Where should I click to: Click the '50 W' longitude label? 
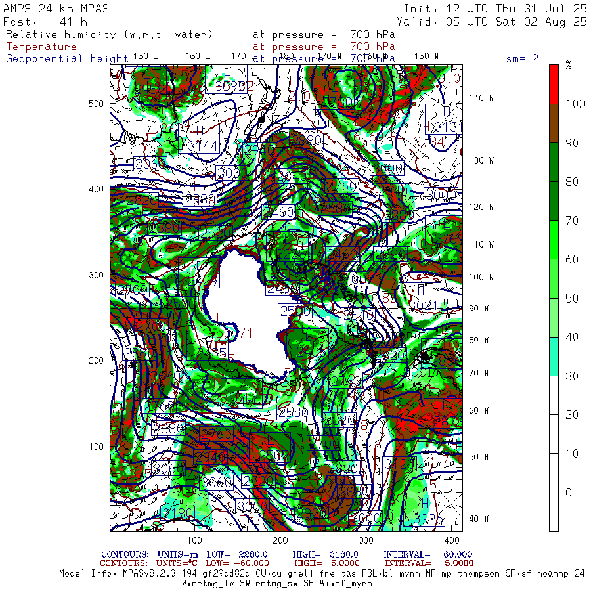pos(479,457)
